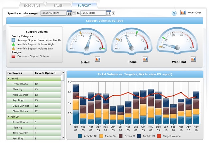Click the employee list scroll down arrow
Viewport: 209px width, 143px height.
click(63, 137)
